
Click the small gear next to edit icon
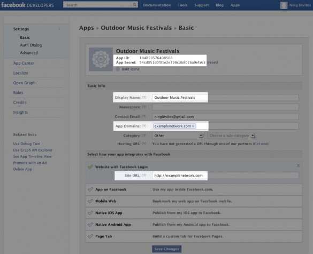[118, 69]
